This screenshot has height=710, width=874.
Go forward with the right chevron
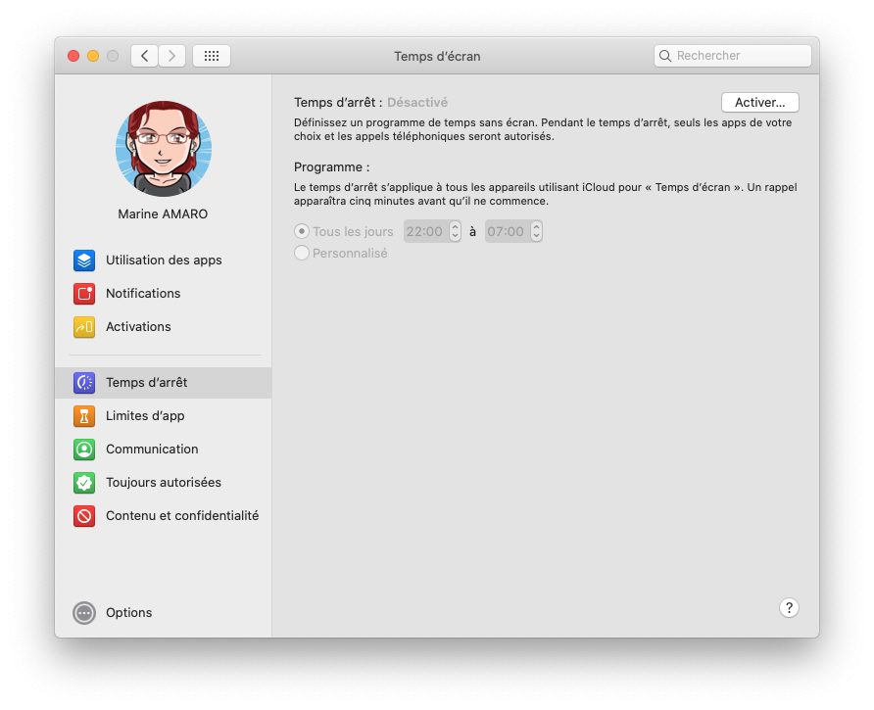(171, 56)
